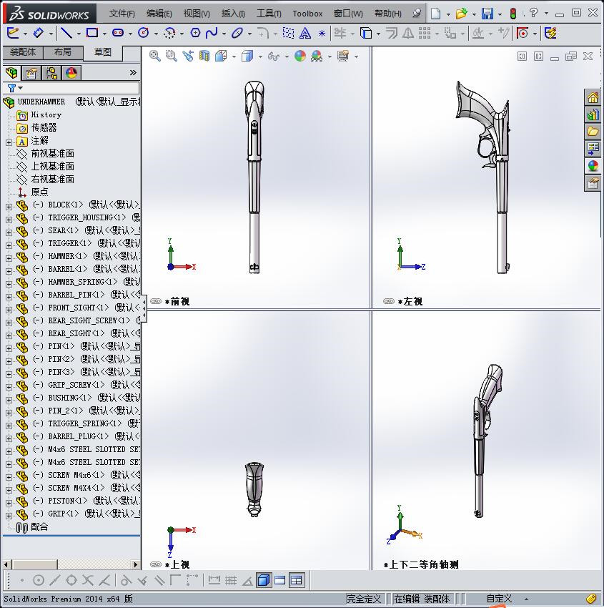Open the 工具(T) menu

(269, 14)
